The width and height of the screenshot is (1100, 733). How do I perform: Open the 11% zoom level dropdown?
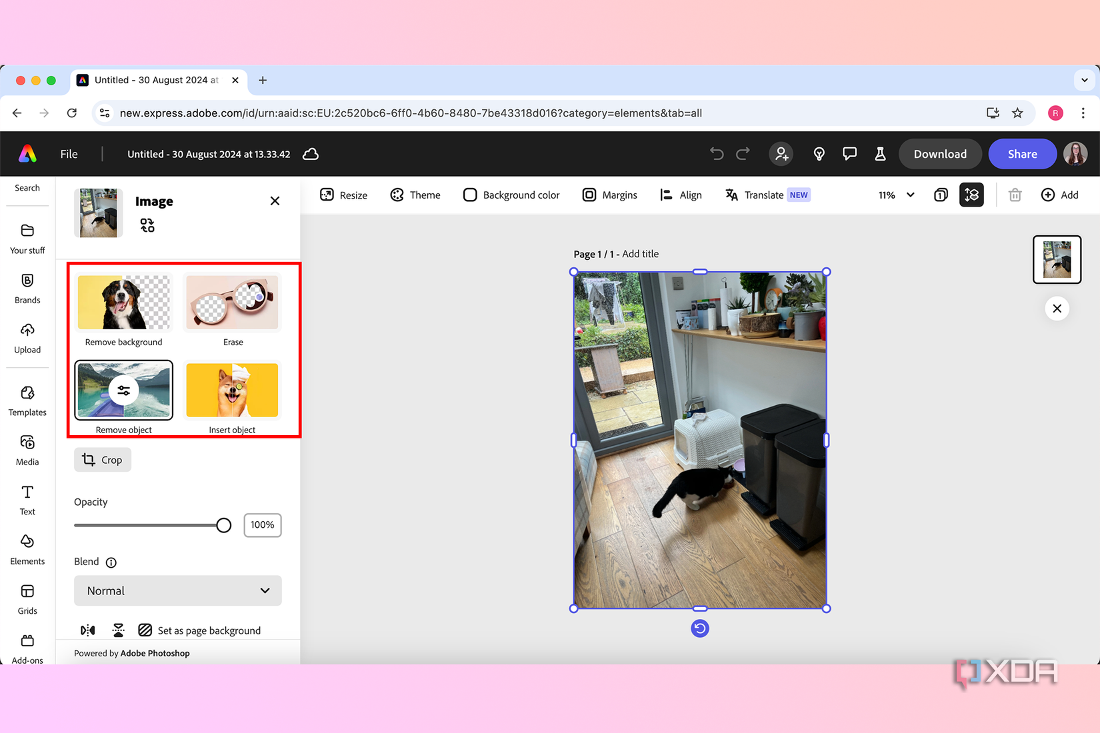(x=896, y=195)
